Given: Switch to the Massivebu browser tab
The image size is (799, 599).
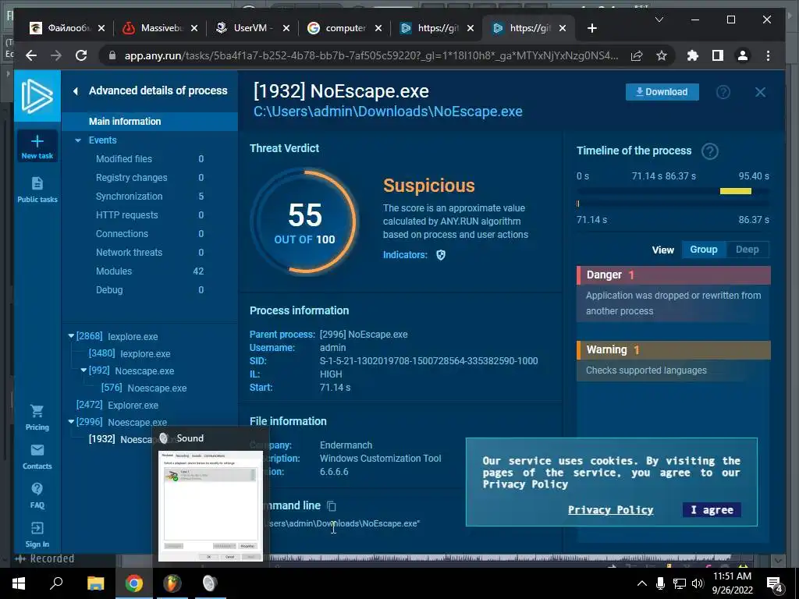Looking at the screenshot, I should tap(160, 29).
